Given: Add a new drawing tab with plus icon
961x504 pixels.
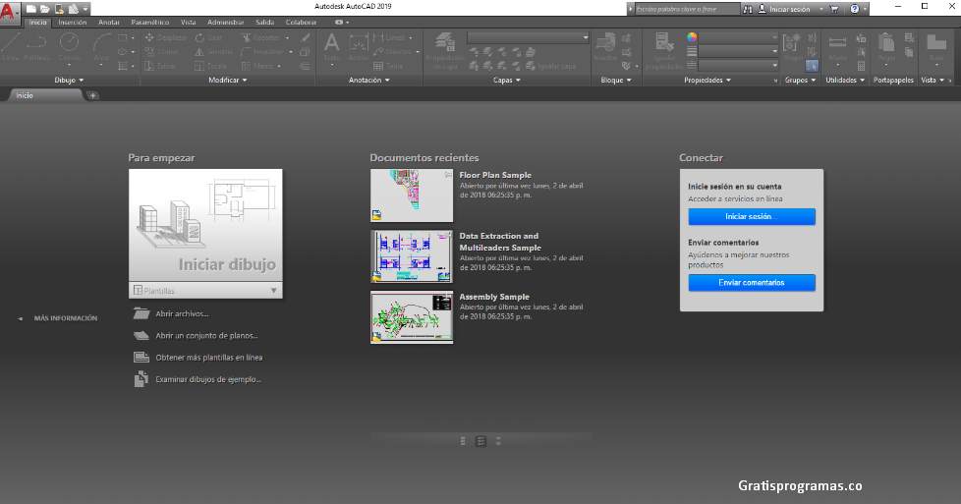Looking at the screenshot, I should click(92, 95).
